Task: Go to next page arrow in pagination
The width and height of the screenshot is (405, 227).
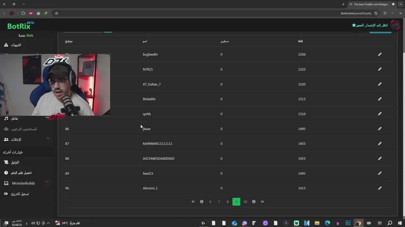Action: tap(254, 202)
